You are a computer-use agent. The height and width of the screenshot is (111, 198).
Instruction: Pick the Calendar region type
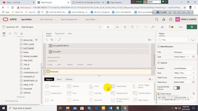[73, 86]
